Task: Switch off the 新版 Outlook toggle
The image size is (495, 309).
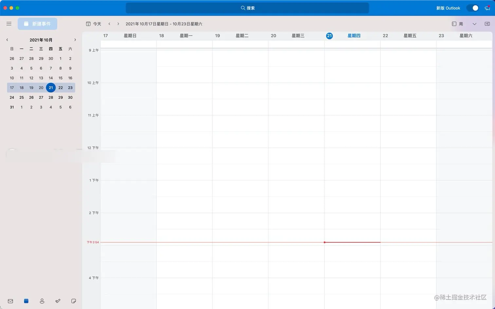Action: [473, 8]
